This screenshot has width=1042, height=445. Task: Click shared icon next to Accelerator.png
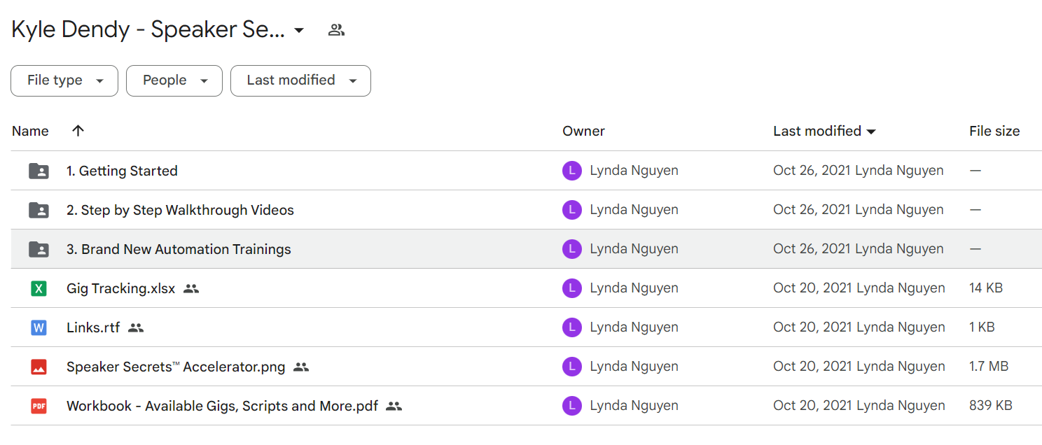[x=301, y=367]
